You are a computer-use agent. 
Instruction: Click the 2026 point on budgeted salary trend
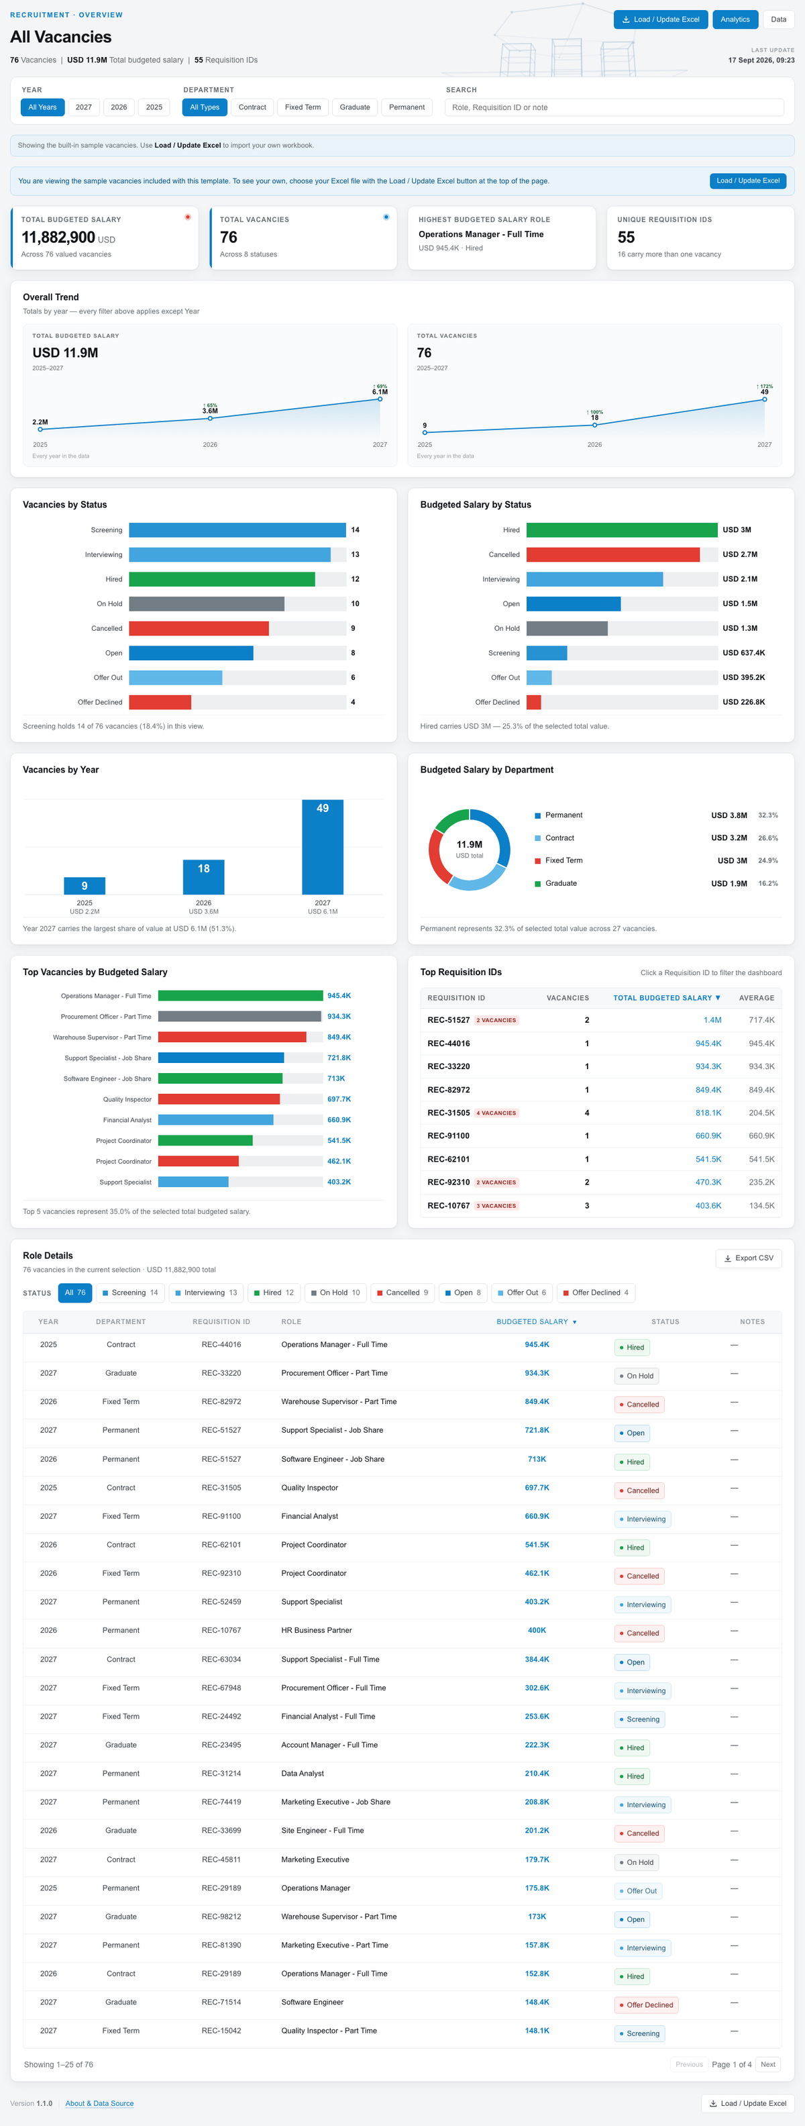[211, 419]
